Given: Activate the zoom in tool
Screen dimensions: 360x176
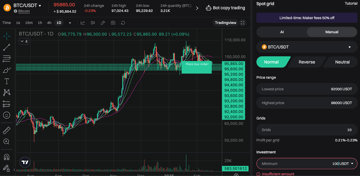Looking at the screenshot, I should click(x=7, y=141).
